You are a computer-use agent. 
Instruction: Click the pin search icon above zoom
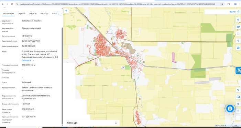click(x=238, y=104)
